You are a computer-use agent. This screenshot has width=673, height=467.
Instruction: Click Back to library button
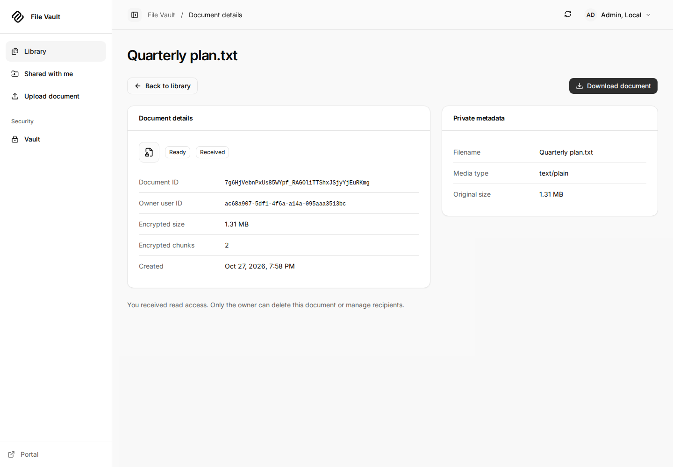(x=162, y=86)
